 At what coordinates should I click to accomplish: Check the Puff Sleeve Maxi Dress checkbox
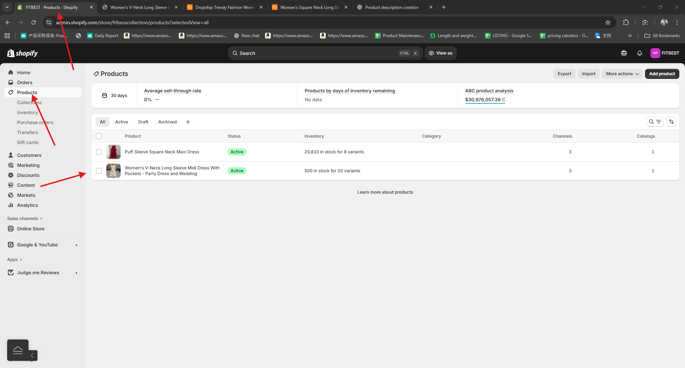click(99, 152)
